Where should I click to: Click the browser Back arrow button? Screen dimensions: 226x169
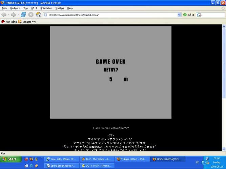pos(4,15)
